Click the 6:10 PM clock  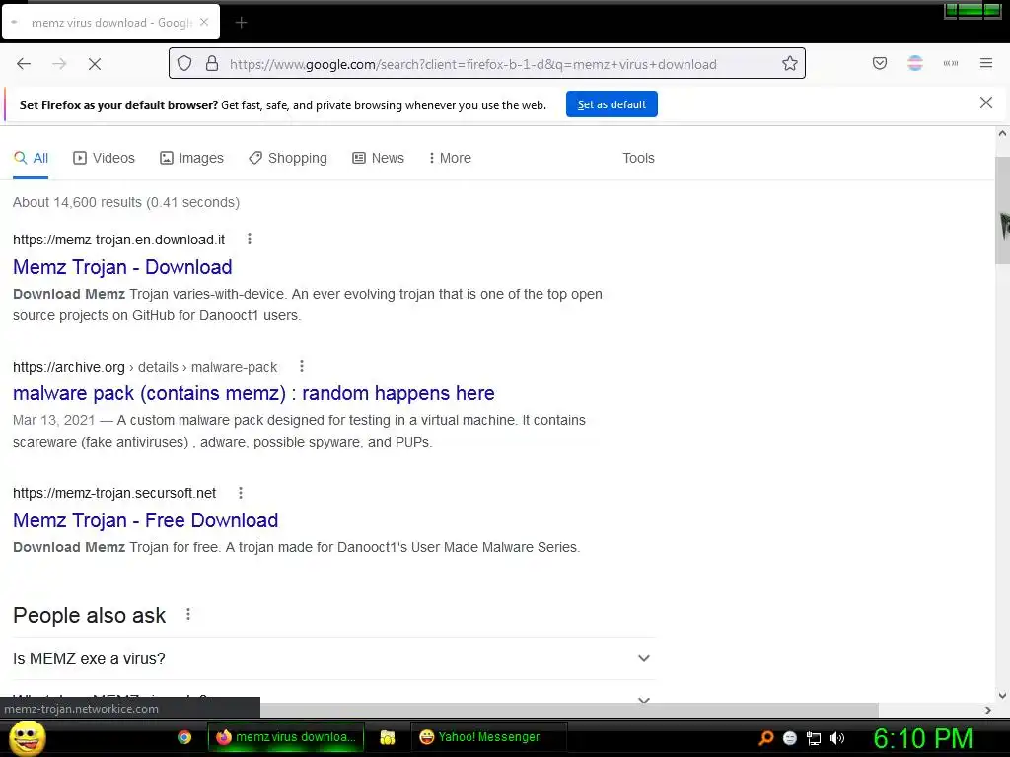(922, 738)
